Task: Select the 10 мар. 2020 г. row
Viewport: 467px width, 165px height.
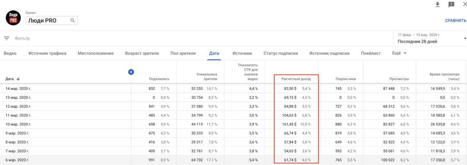Action: (x=233, y=124)
